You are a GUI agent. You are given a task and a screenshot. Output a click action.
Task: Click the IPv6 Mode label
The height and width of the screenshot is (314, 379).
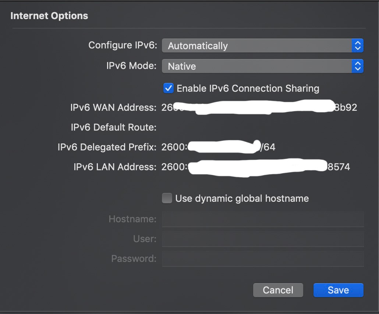[x=131, y=66]
